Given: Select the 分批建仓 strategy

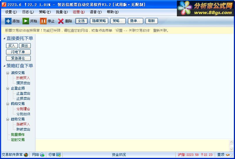Looking at the screenshot, I should [23, 109].
